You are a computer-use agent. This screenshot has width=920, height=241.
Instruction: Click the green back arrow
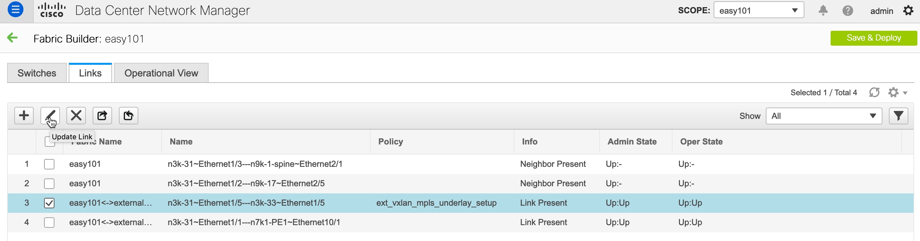13,38
